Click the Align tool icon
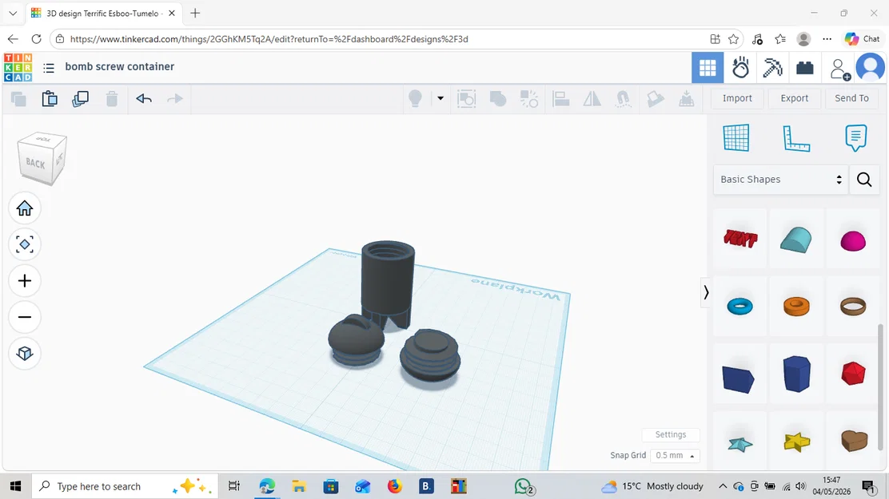 (x=560, y=98)
